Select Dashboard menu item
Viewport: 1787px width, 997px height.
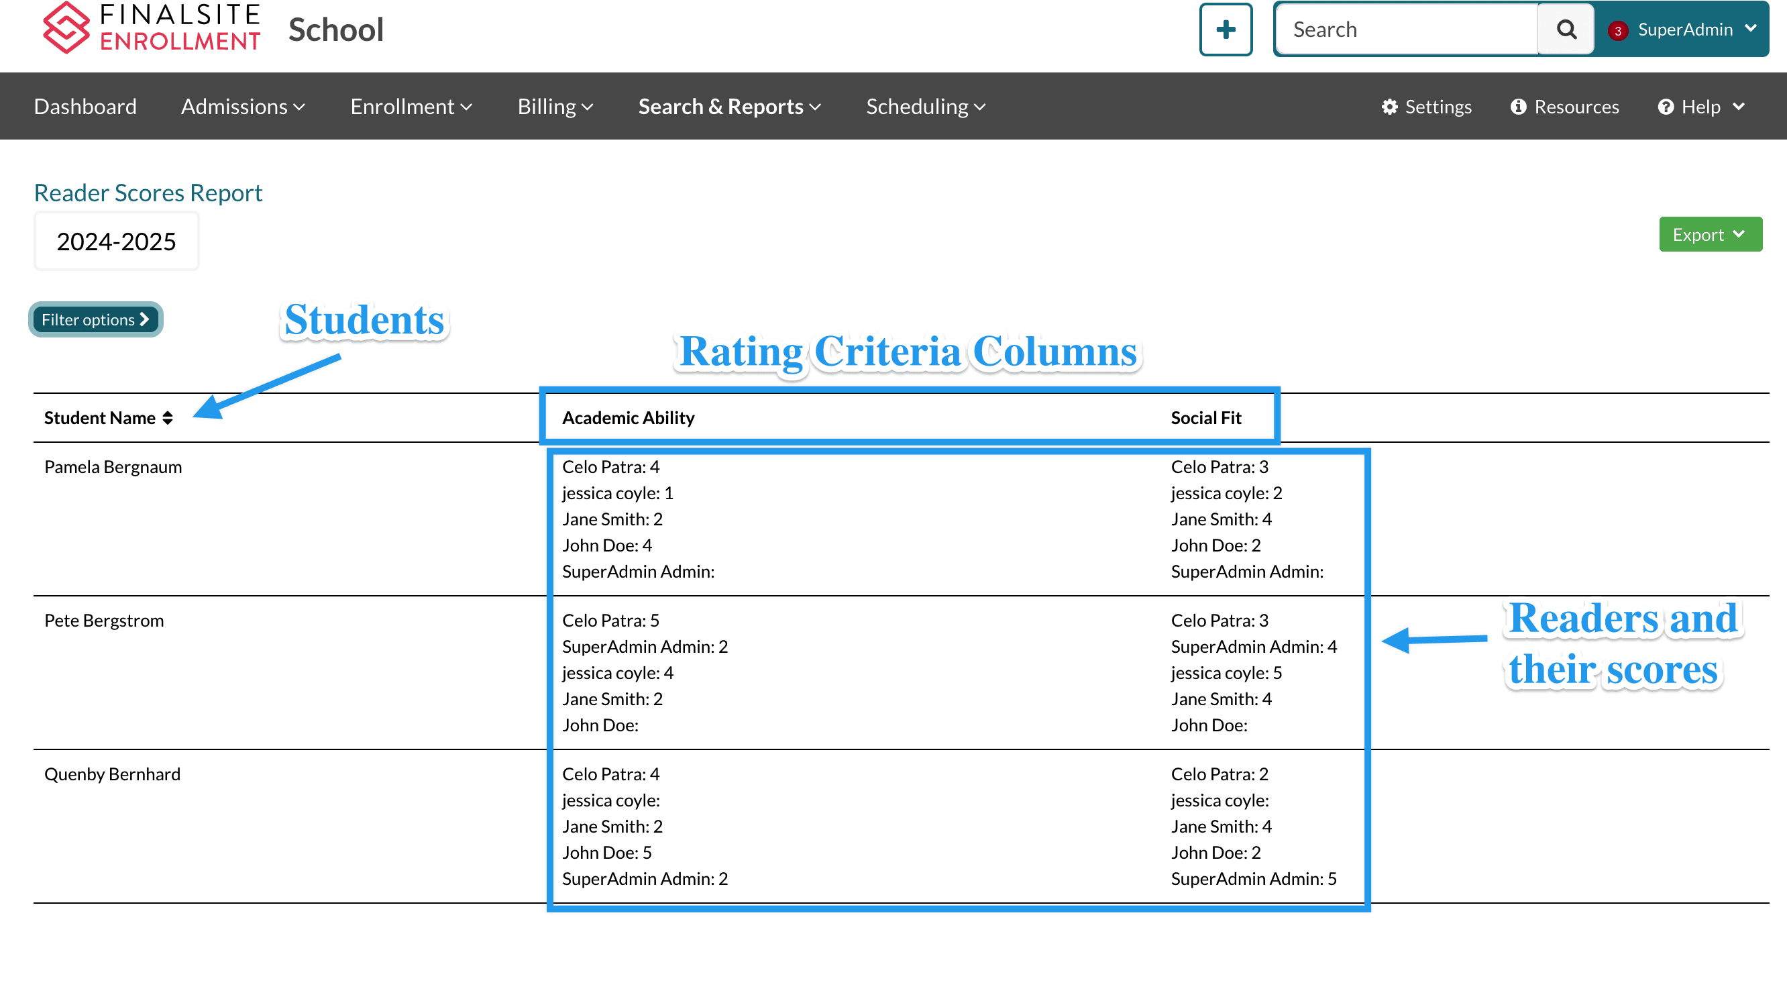[85, 105]
